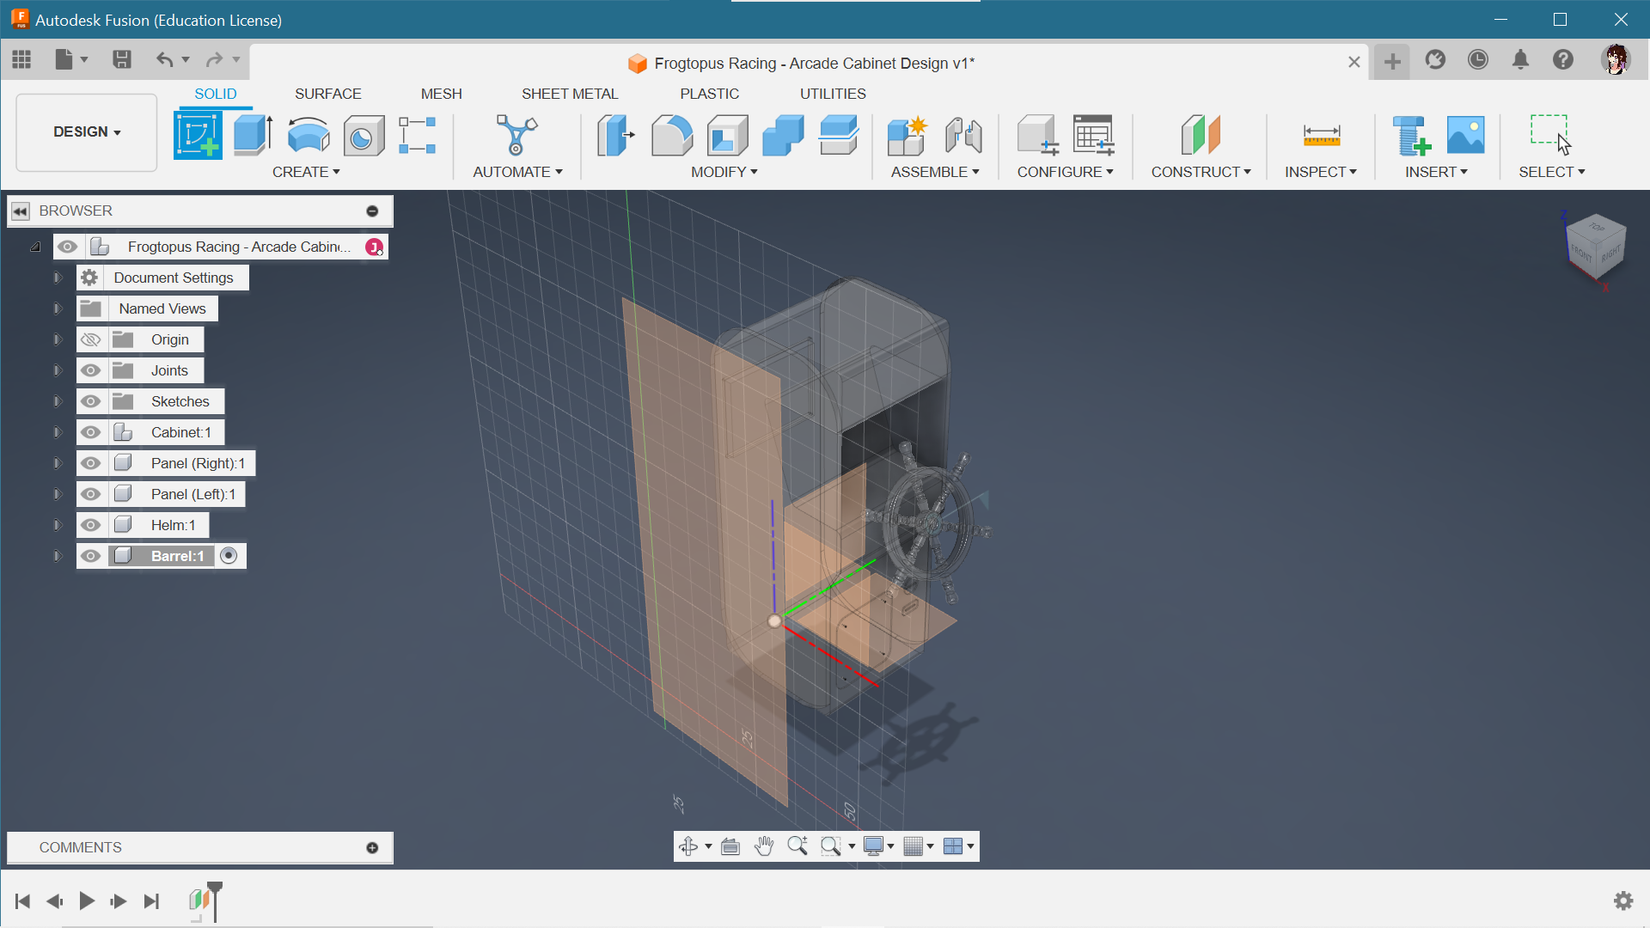Toggle visibility of Barrel:1 component

[89, 555]
